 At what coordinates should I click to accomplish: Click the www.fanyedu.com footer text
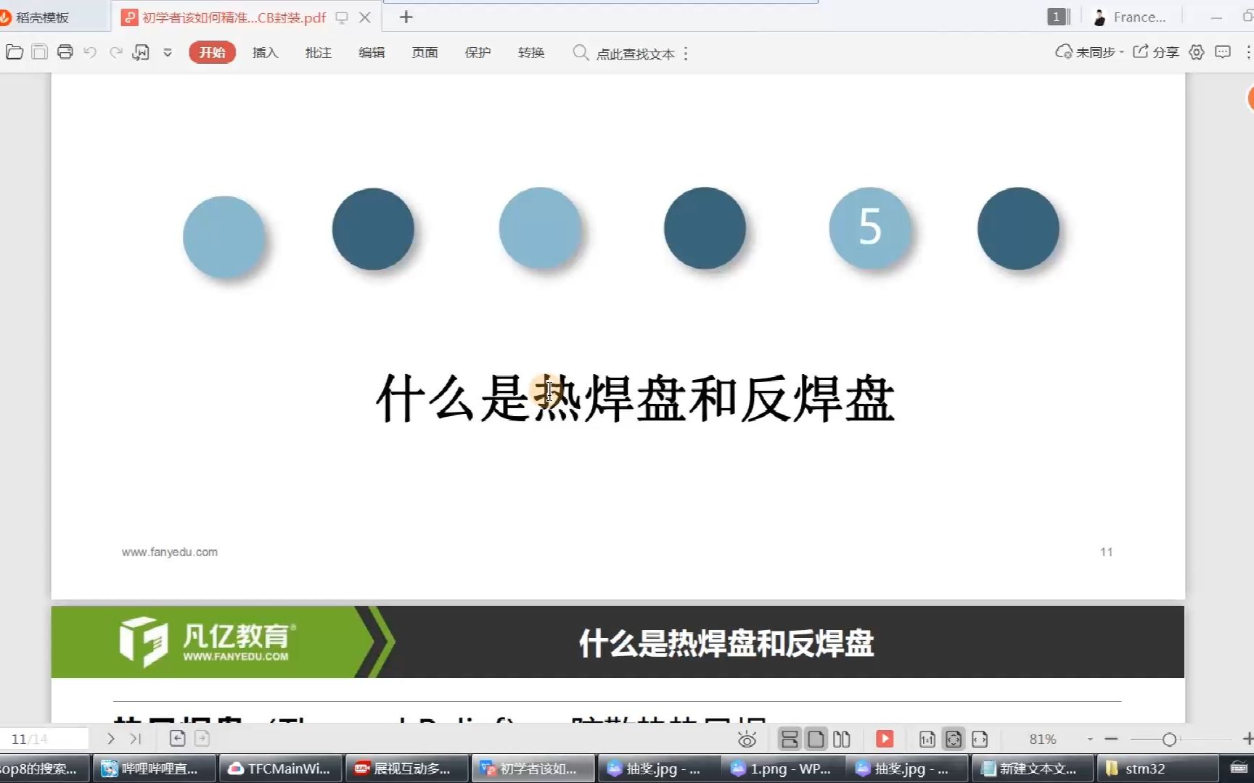click(170, 552)
